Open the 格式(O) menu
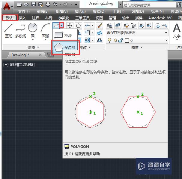 (x=99, y=11)
